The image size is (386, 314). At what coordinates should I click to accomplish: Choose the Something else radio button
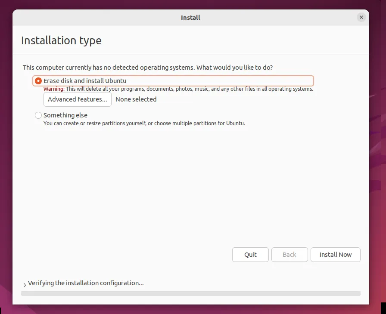(x=38, y=115)
